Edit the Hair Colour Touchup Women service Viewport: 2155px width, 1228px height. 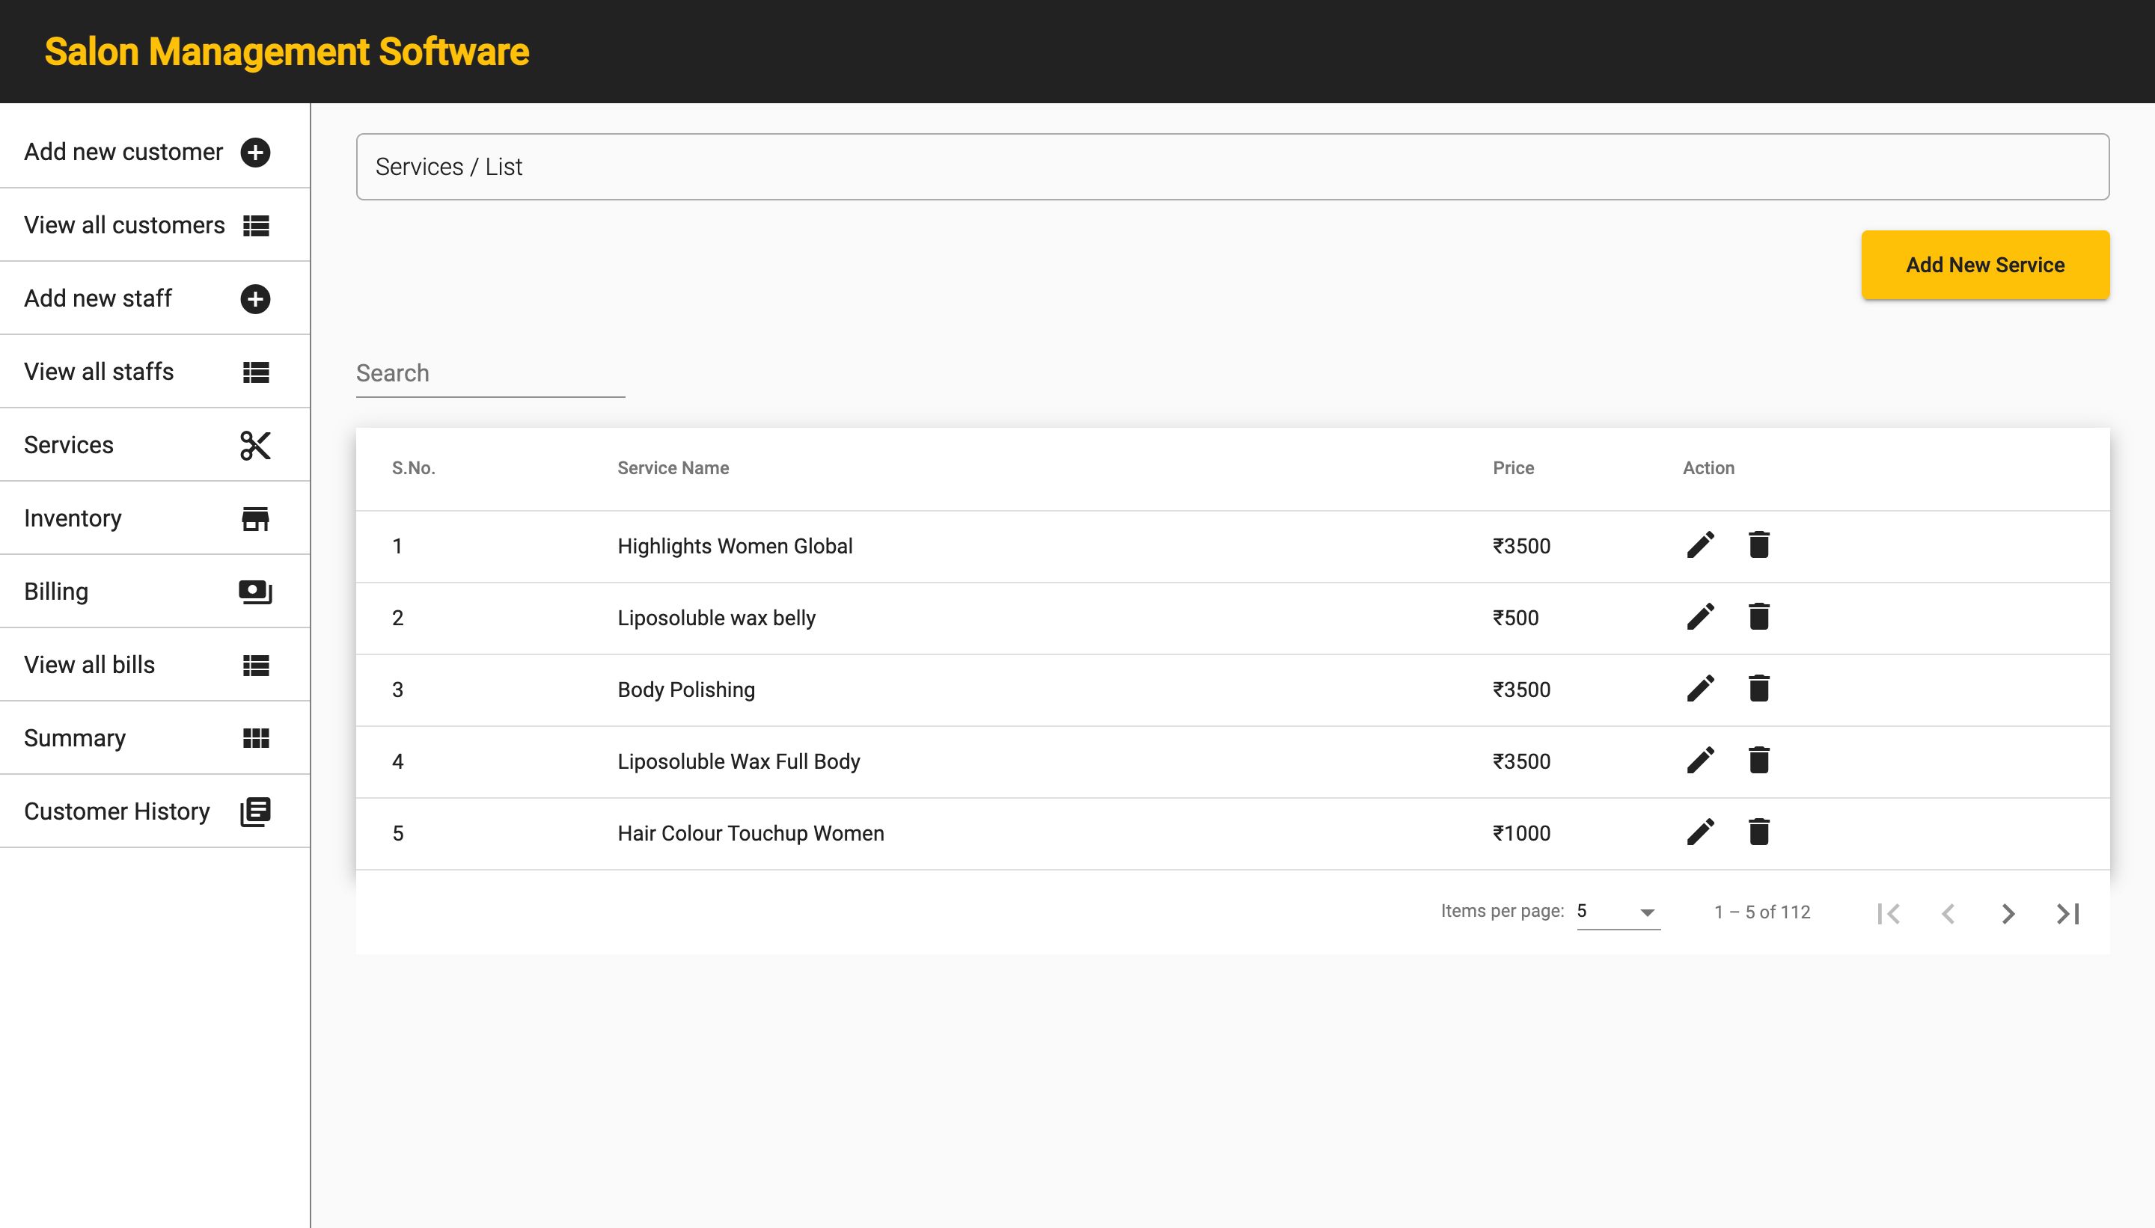point(1700,832)
